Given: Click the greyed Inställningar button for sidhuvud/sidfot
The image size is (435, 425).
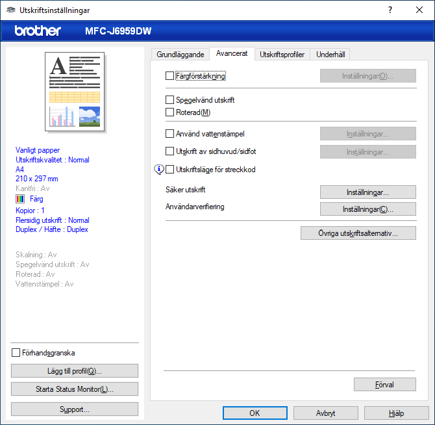Looking at the screenshot, I should click(x=368, y=152).
